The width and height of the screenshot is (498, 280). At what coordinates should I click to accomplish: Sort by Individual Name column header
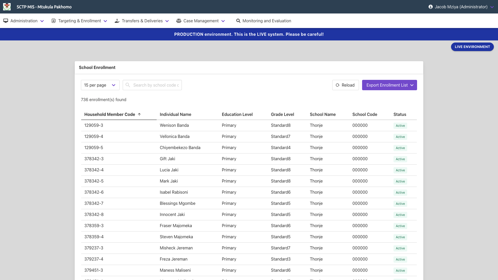pyautogui.click(x=175, y=114)
